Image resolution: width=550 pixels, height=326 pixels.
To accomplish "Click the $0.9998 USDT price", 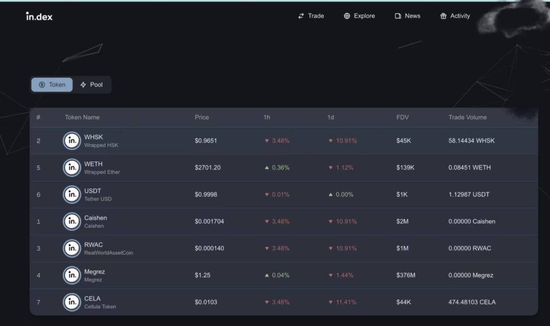I will coord(206,195).
